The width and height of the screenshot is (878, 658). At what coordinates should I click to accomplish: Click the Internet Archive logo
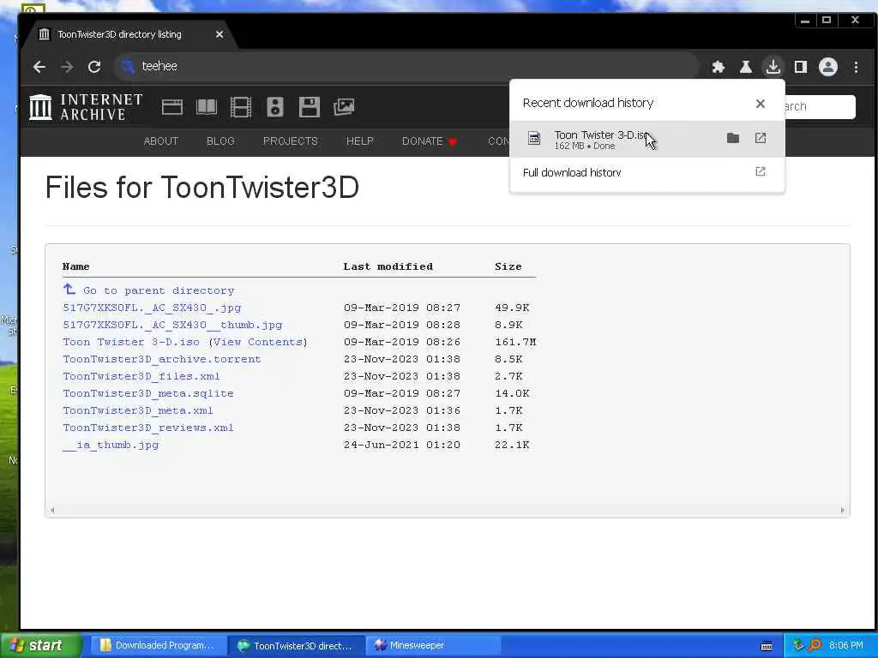(x=87, y=106)
